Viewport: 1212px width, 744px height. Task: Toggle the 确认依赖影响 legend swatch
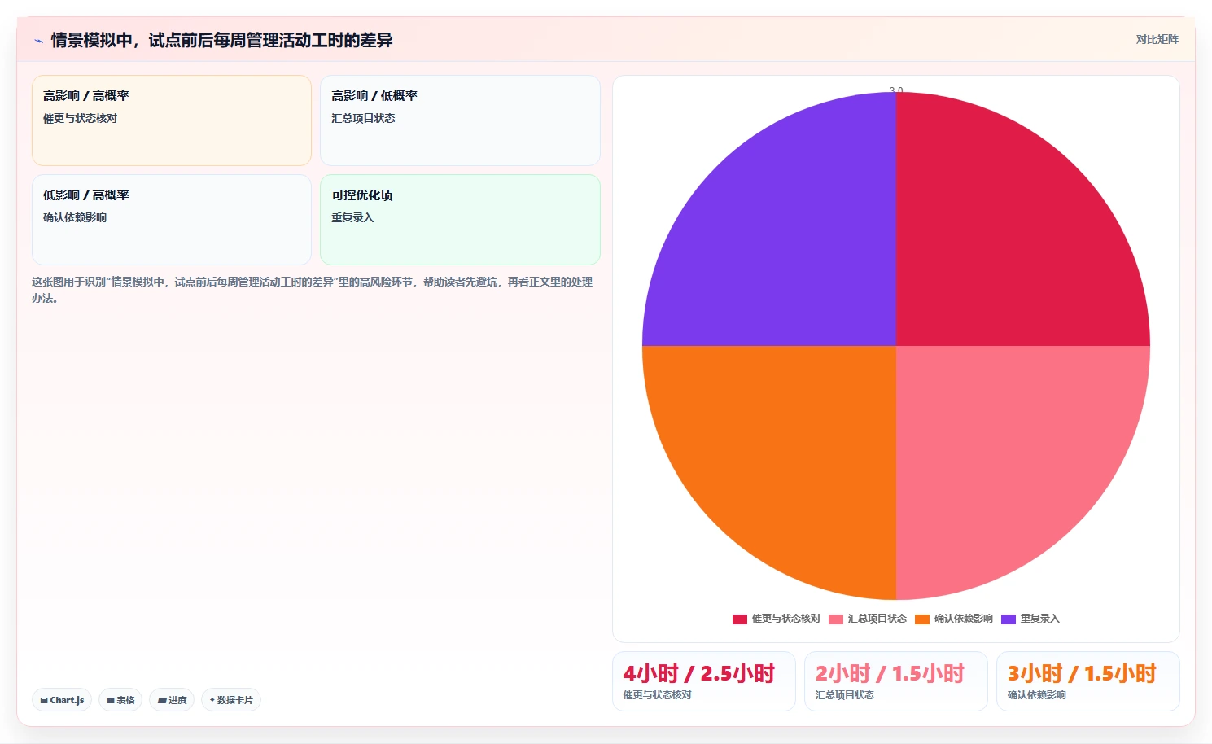click(x=921, y=619)
